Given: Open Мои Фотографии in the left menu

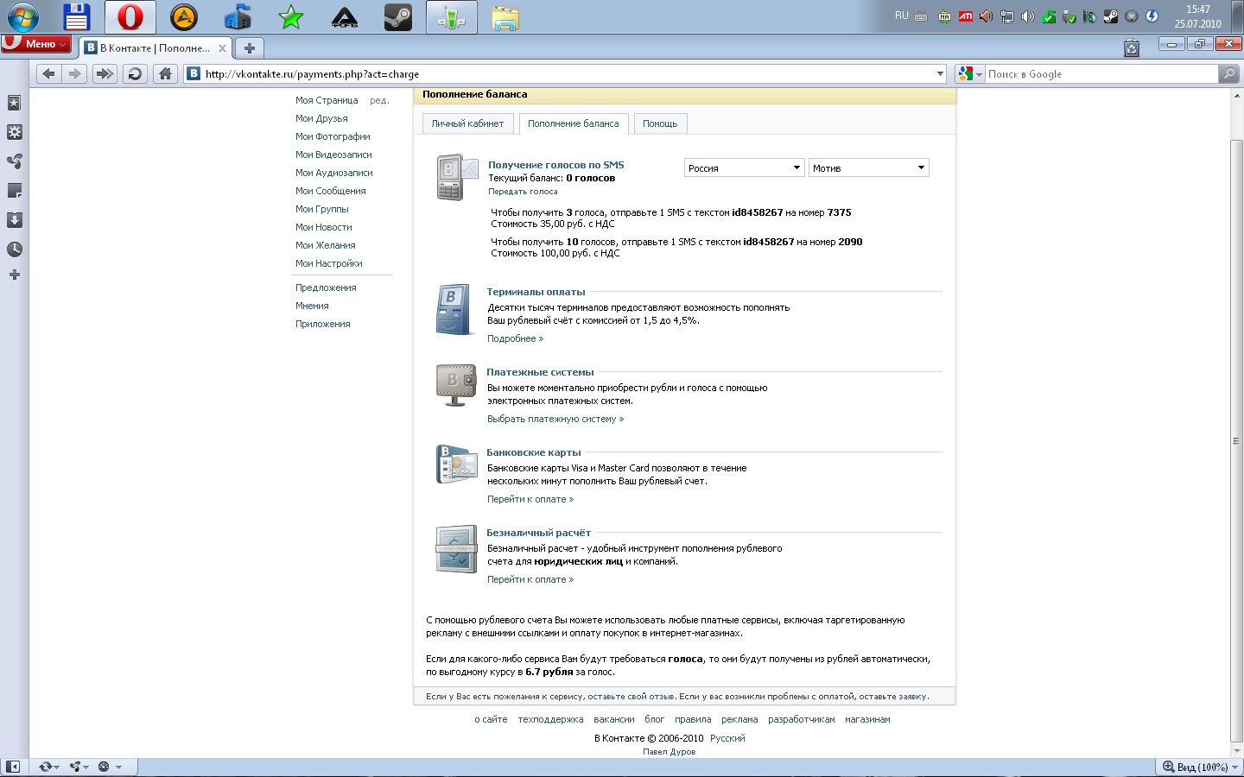Looking at the screenshot, I should pyautogui.click(x=333, y=136).
